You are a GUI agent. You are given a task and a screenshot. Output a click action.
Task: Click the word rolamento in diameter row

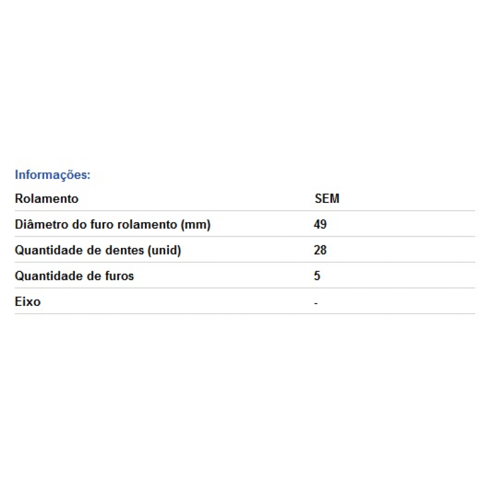coord(147,225)
